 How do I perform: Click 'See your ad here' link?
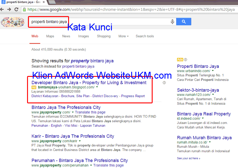click(189, 158)
